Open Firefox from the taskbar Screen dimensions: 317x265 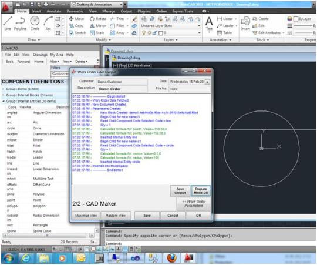(x=171, y=258)
